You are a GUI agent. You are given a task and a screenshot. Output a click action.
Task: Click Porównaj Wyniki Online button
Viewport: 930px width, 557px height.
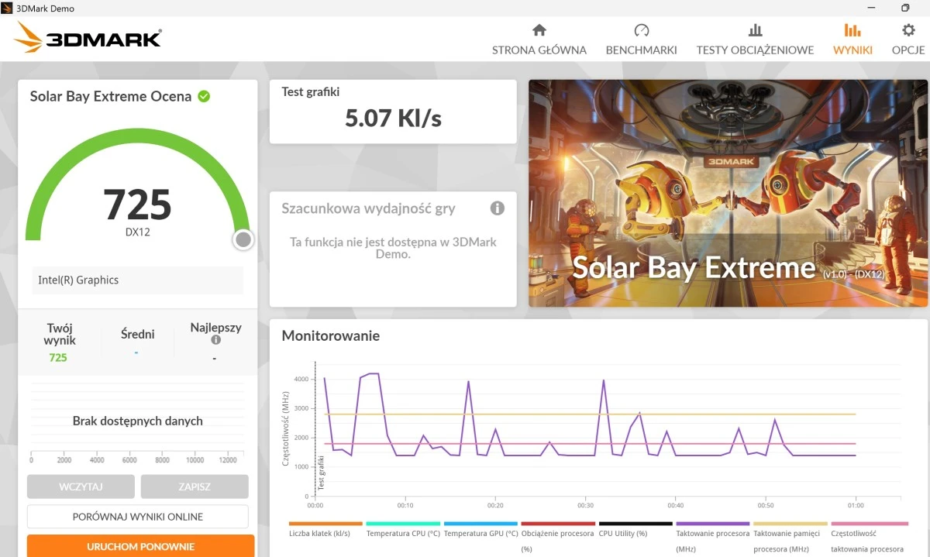coord(138,517)
